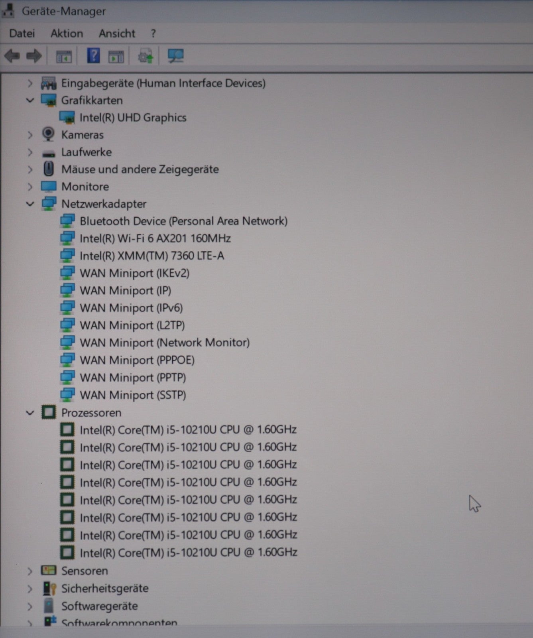
Task: Select WAN Miniport (Network Monitor) entry
Action: pos(164,343)
